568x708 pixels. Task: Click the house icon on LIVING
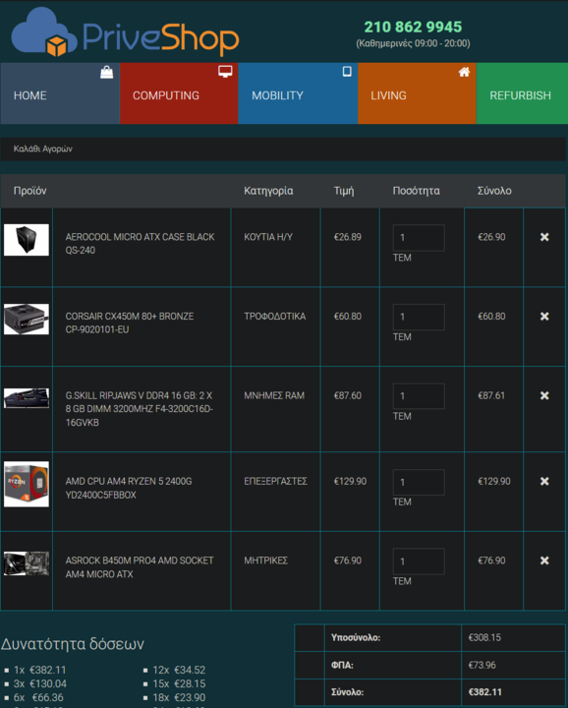coord(464,72)
